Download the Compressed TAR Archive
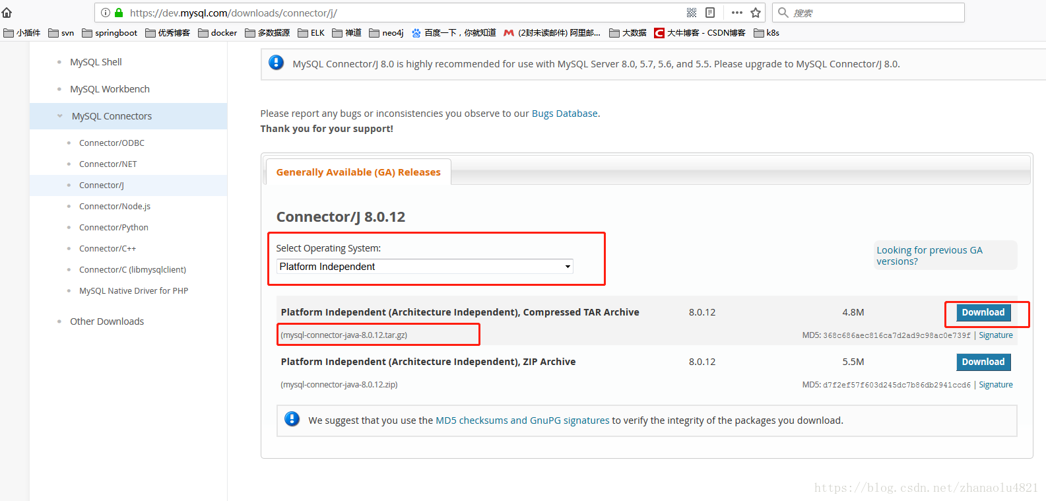 [x=983, y=313]
